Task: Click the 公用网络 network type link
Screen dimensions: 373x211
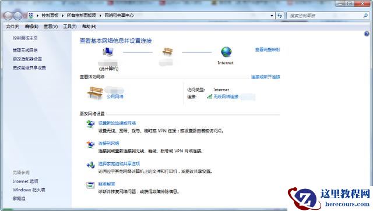Action: [x=115, y=96]
